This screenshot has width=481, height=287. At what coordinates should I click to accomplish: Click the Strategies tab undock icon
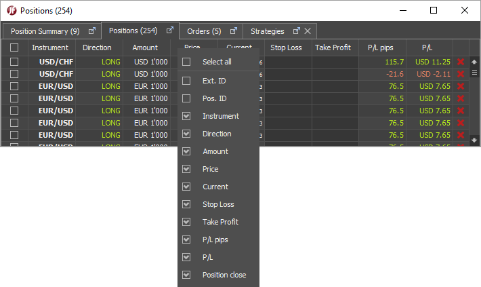pos(296,31)
